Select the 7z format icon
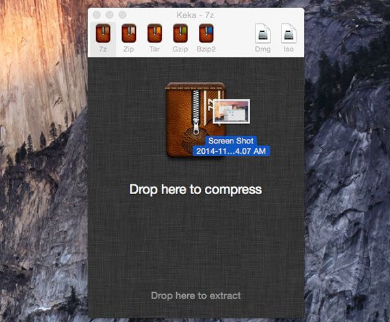The height and width of the screenshot is (322, 390). point(102,34)
